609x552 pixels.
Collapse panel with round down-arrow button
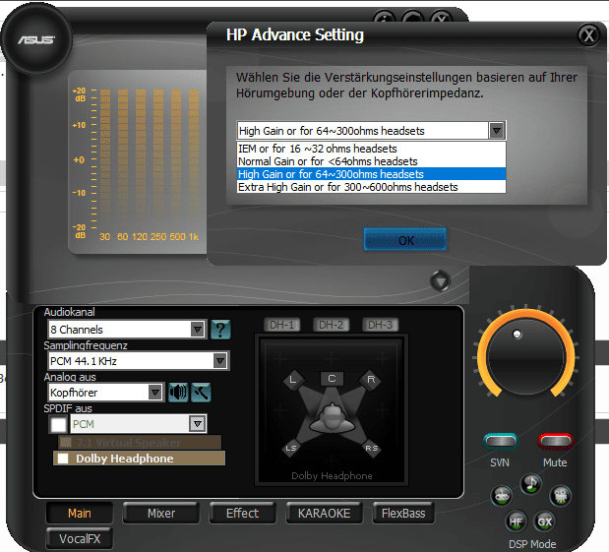[441, 280]
